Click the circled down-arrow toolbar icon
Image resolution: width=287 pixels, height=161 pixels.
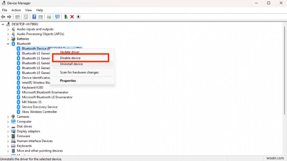click(x=78, y=17)
